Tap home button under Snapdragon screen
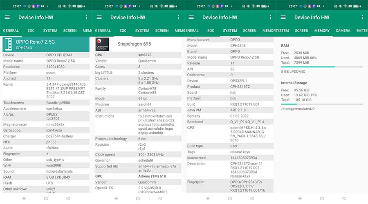The height and width of the screenshot is (204, 368). click(x=138, y=198)
